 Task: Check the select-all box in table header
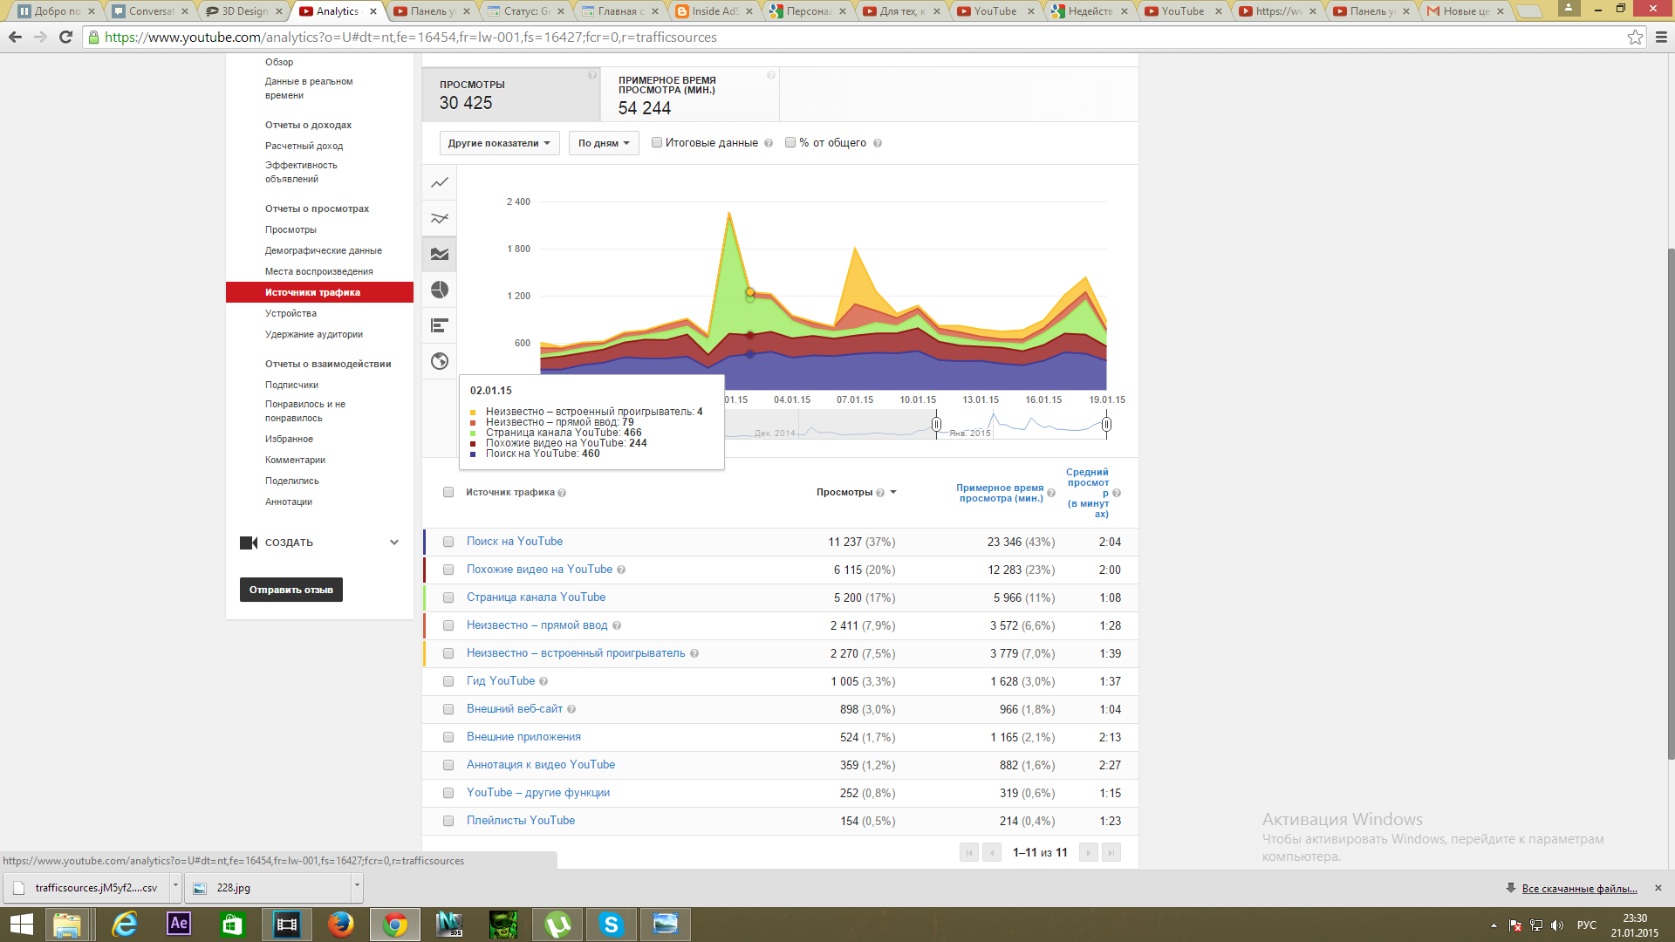448,492
